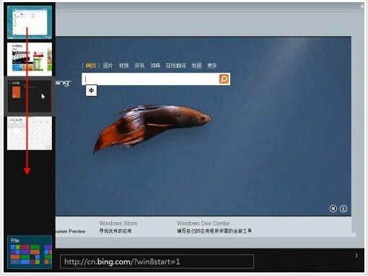Open the 地图 maps tab

196,66
